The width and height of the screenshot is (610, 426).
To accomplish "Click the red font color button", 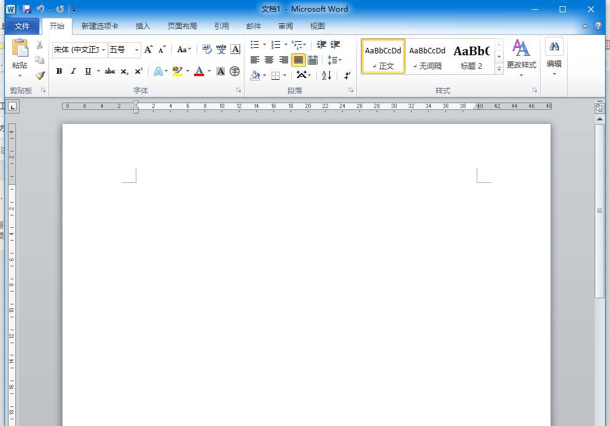I will [x=199, y=71].
